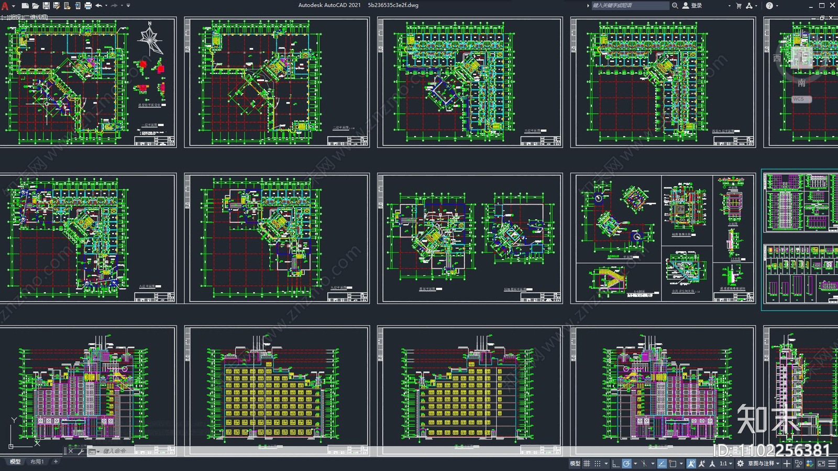The image size is (838, 471).
Task: Expand the sign-in dropdown arrow
Action: pyautogui.click(x=730, y=6)
